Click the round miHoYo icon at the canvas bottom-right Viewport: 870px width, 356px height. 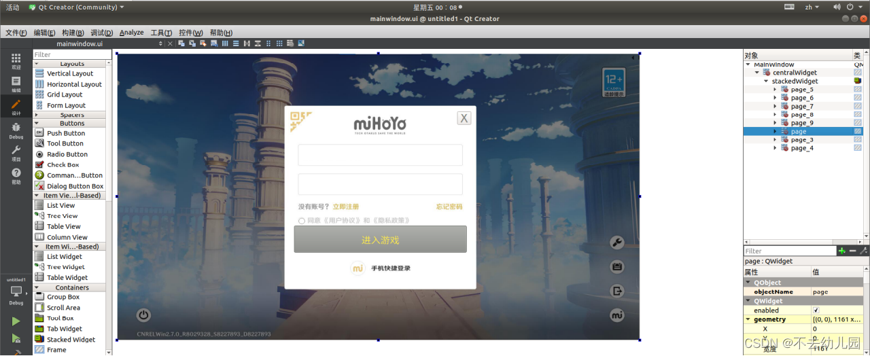click(616, 315)
